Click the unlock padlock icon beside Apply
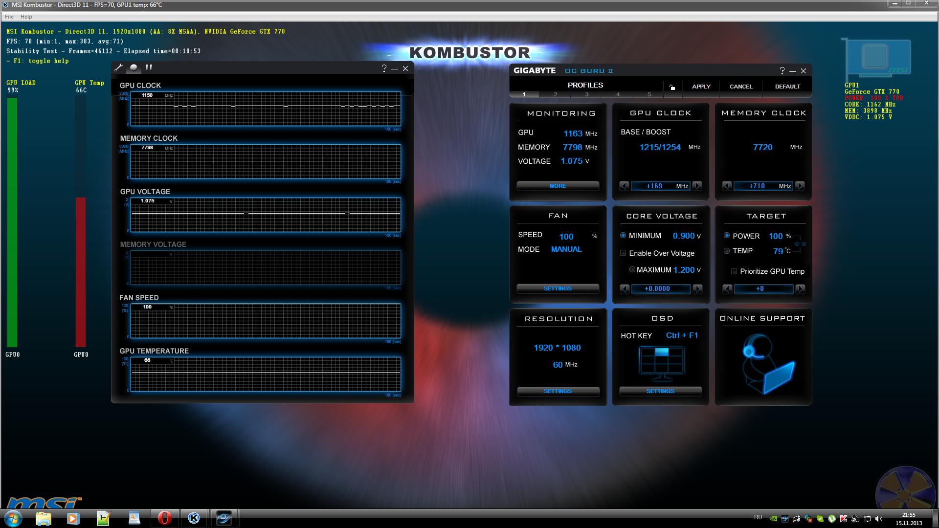Image resolution: width=939 pixels, height=528 pixels. pyautogui.click(x=672, y=87)
